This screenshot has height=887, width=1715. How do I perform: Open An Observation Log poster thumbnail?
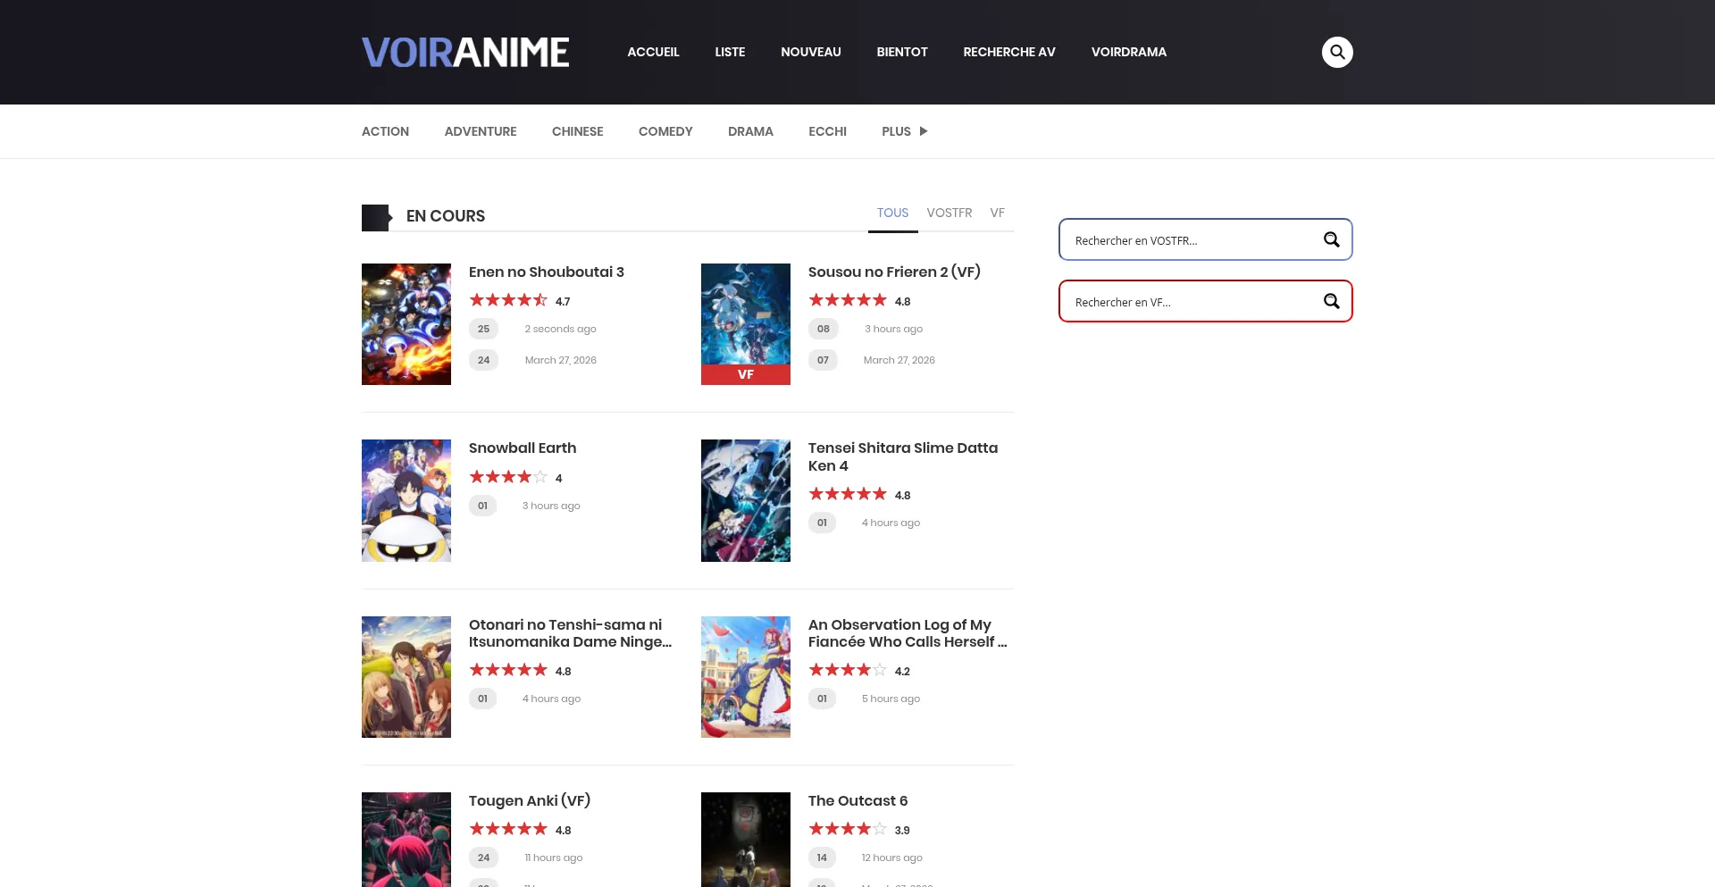coord(746,677)
